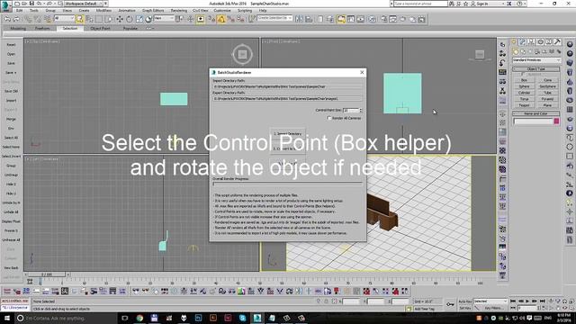Open the Selected key mode dropdown
Viewport: 576px width, 324px height.
tap(490, 301)
